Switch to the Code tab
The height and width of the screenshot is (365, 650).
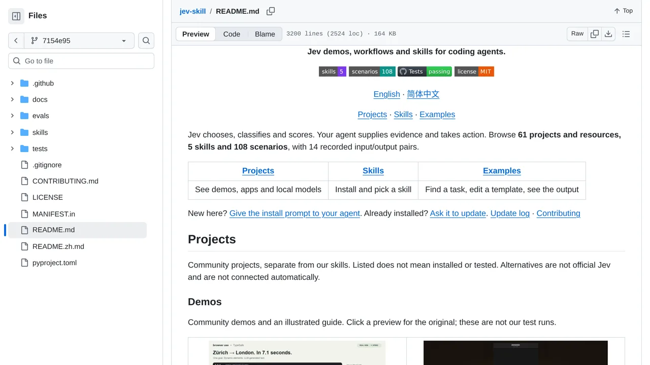click(x=232, y=34)
